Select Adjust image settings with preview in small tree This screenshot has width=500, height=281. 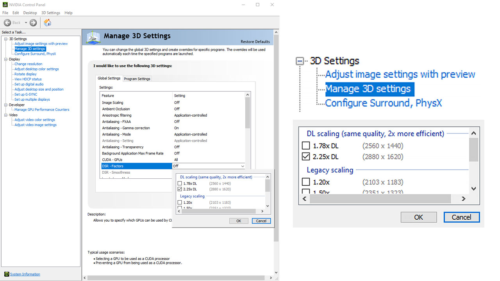[41, 44]
